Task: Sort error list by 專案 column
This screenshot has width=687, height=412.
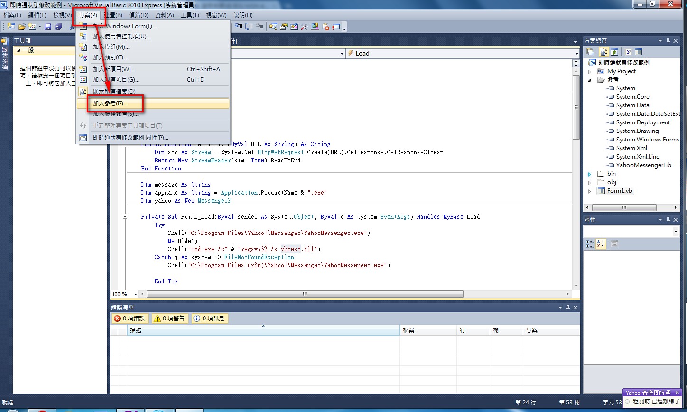Action: click(551, 330)
